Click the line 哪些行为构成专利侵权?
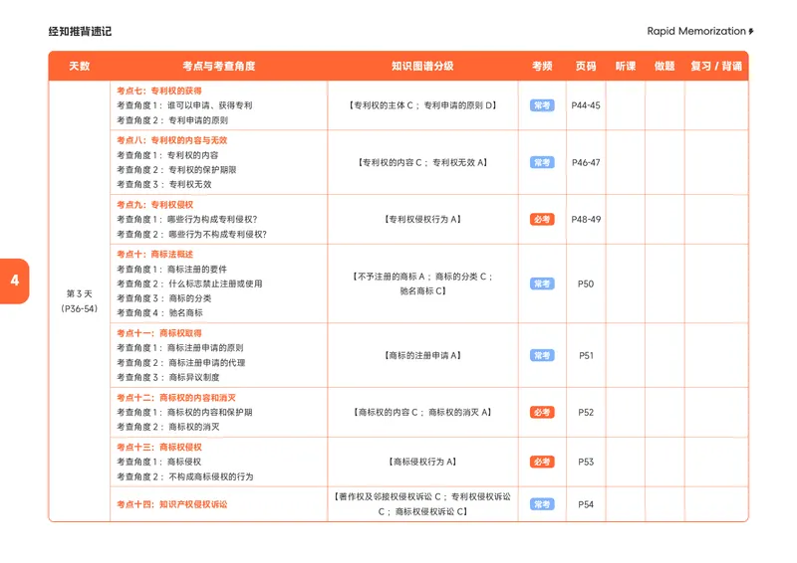 pos(212,219)
